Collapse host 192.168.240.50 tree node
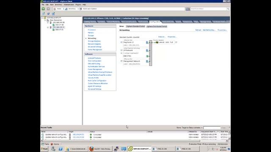The image size is (271, 152). coord(48,22)
